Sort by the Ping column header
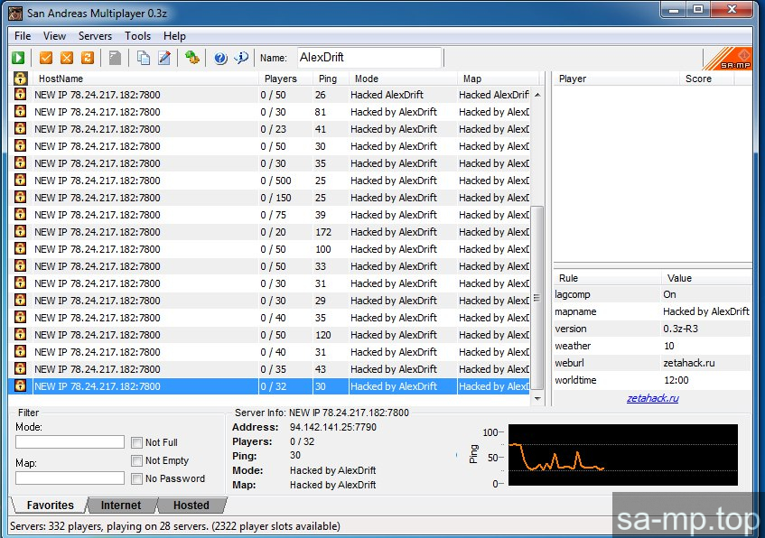The width and height of the screenshot is (765, 538). pos(331,79)
